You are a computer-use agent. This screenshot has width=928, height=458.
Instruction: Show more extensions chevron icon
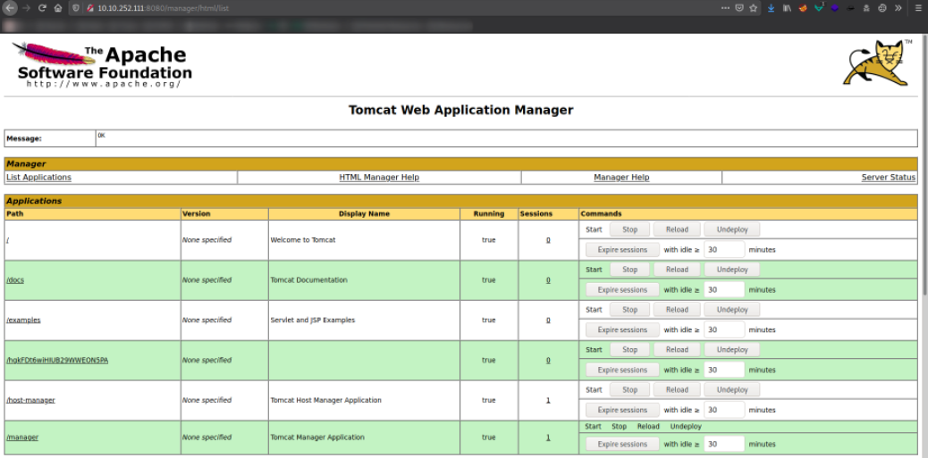tap(898, 8)
